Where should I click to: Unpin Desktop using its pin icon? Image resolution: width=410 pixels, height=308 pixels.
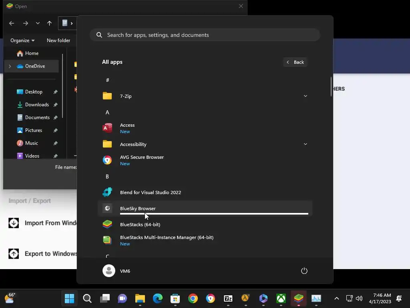tap(55, 92)
